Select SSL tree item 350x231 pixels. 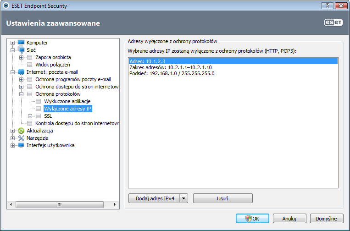coord(48,116)
